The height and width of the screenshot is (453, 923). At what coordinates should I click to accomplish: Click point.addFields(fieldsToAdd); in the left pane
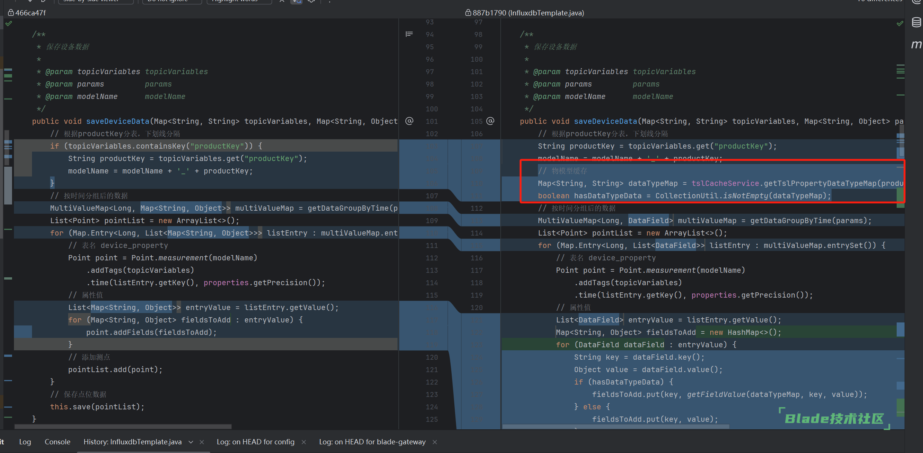click(x=152, y=332)
